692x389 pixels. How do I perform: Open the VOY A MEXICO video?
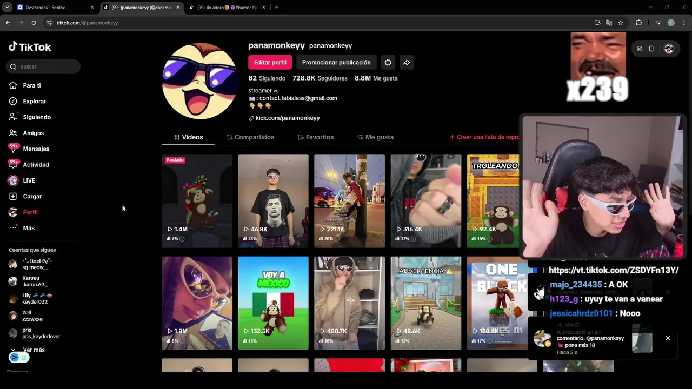point(273,303)
